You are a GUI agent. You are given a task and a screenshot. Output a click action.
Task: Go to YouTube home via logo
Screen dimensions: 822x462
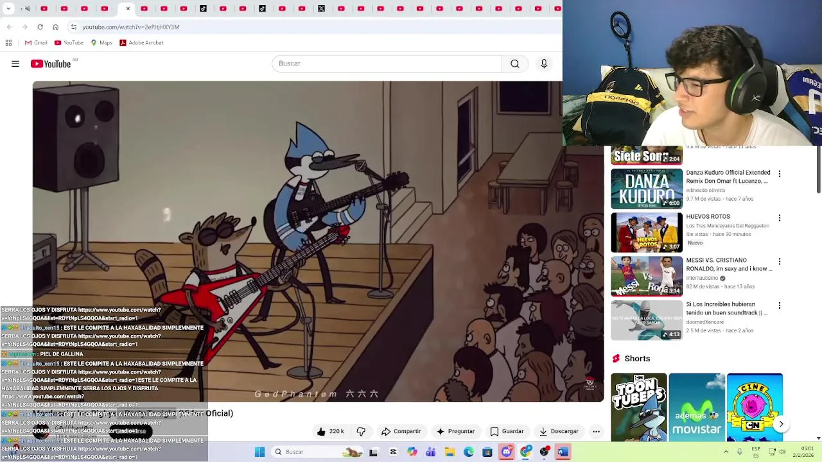[51, 64]
